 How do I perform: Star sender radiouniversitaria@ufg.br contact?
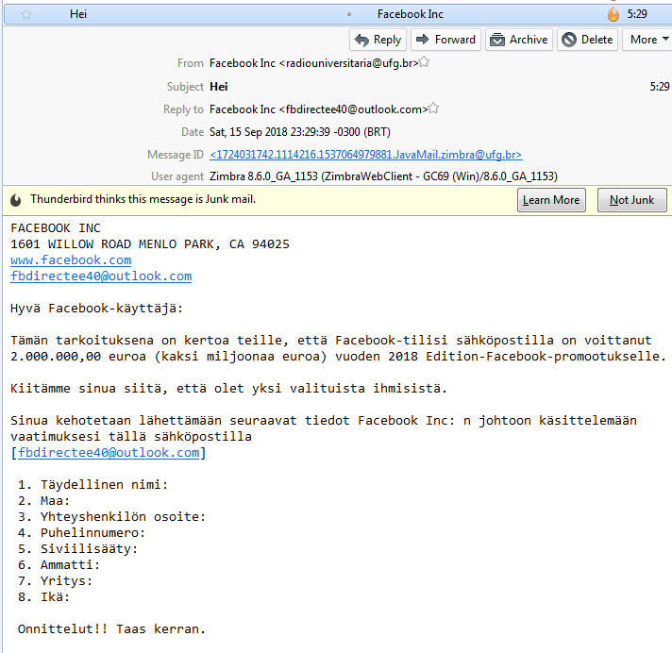click(424, 62)
